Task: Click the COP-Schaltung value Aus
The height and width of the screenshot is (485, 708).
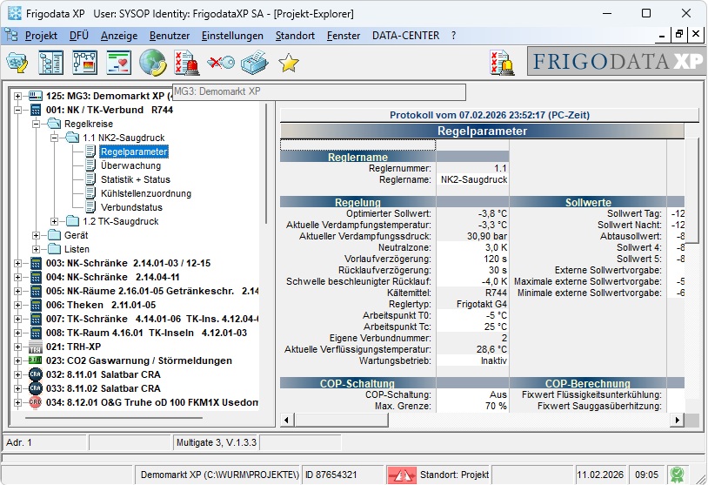Action: pyautogui.click(x=473, y=394)
